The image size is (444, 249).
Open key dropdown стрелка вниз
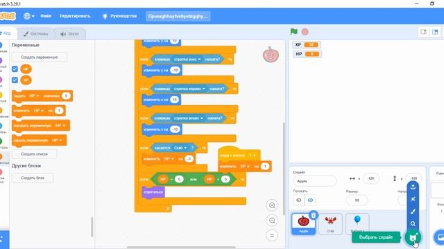click(x=187, y=59)
